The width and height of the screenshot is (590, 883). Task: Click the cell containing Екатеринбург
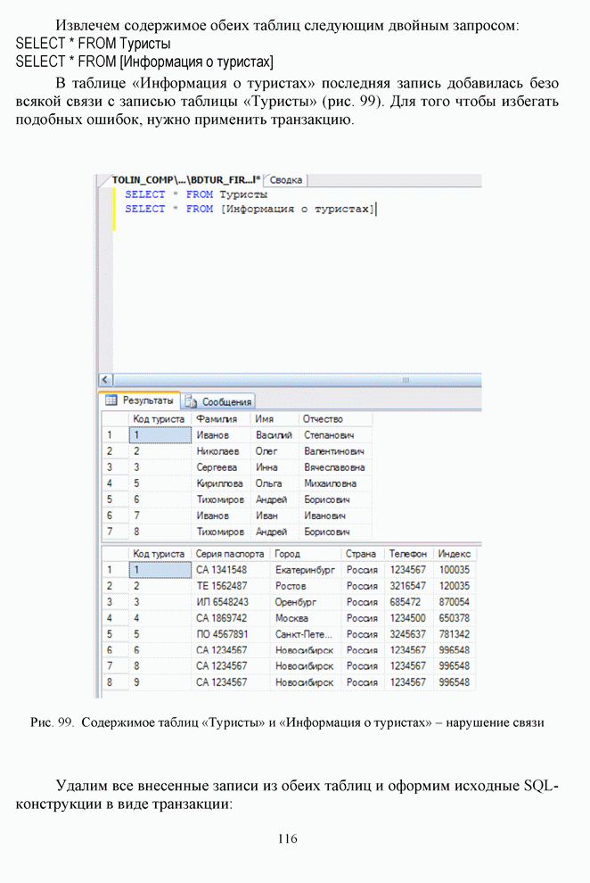(x=305, y=570)
